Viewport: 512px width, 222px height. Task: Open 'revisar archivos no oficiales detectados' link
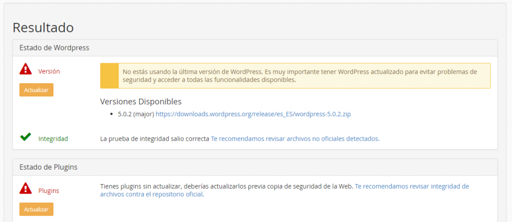295,139
